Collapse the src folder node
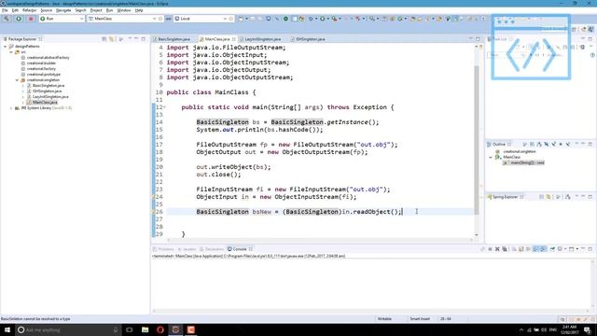The height and width of the screenshot is (336, 597). tap(11, 52)
